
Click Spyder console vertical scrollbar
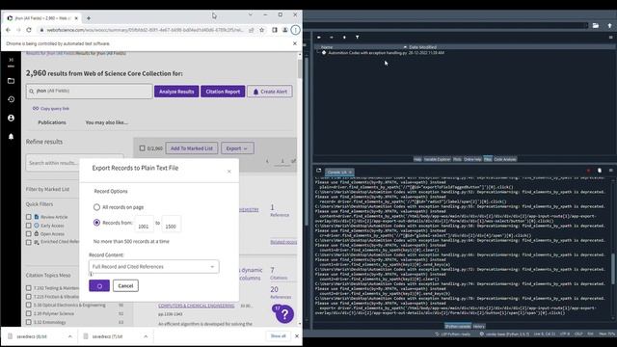pos(612,268)
